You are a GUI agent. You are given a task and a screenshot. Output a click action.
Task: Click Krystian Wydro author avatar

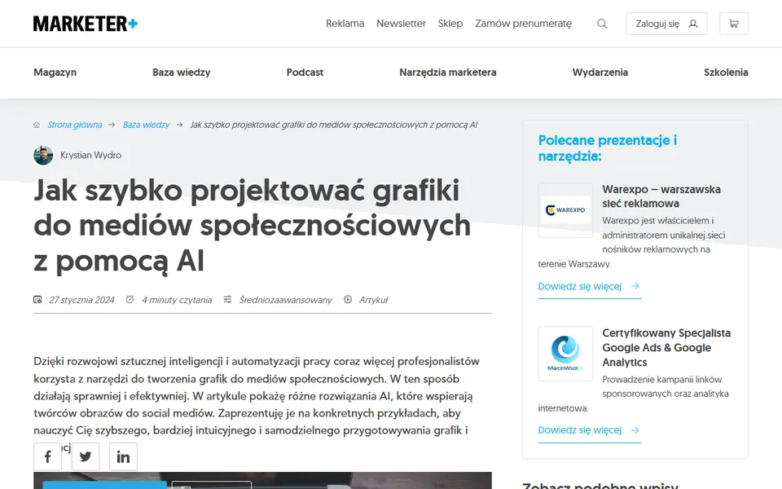pyautogui.click(x=43, y=155)
